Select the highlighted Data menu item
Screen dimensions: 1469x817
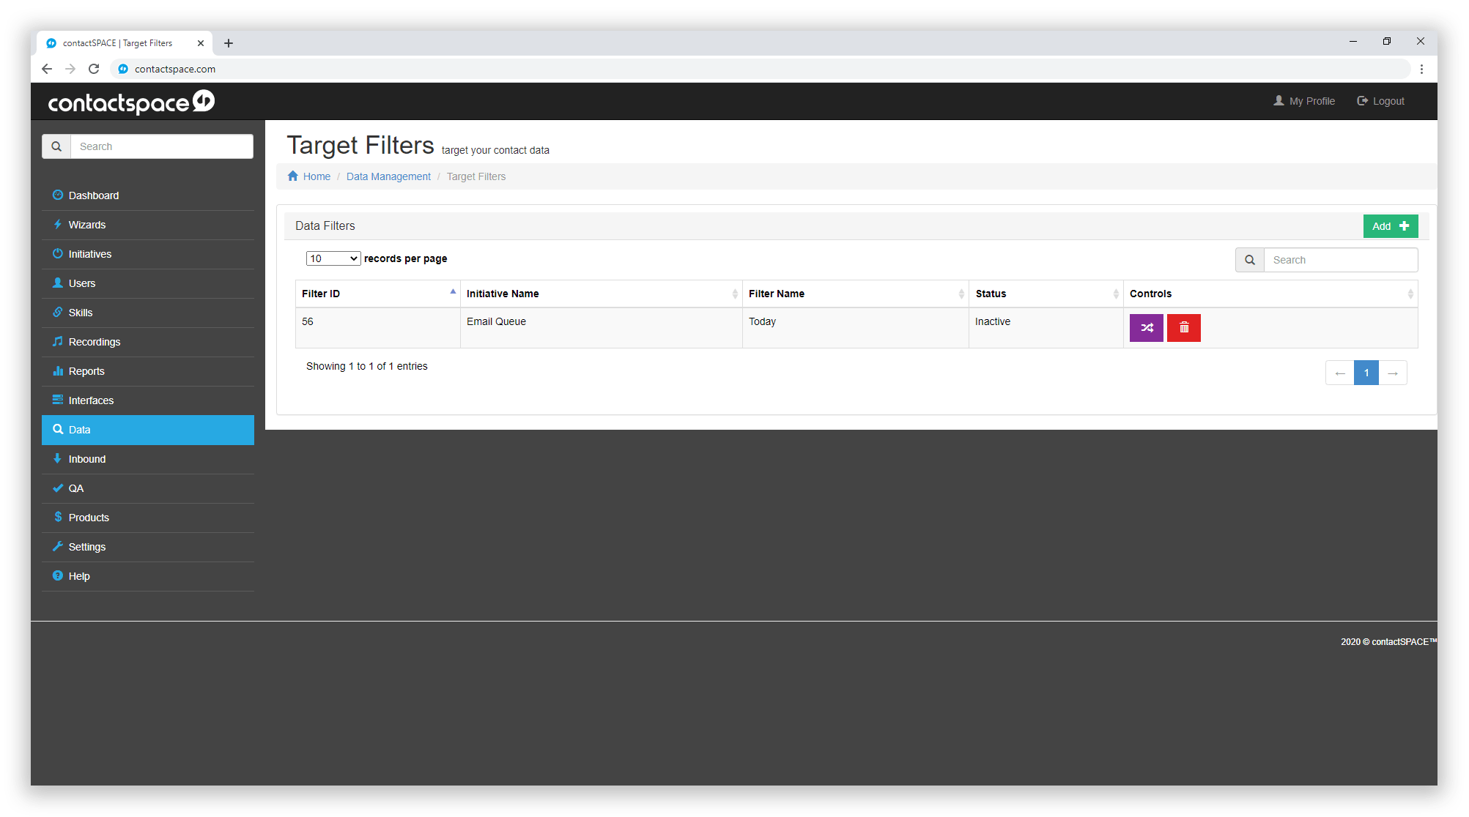(x=148, y=430)
